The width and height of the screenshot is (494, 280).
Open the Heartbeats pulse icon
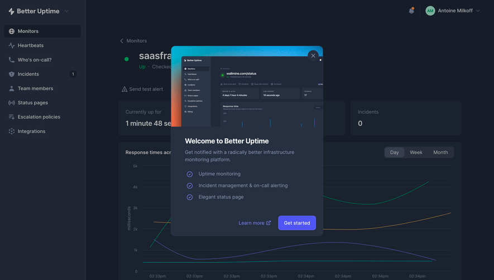(x=12, y=45)
